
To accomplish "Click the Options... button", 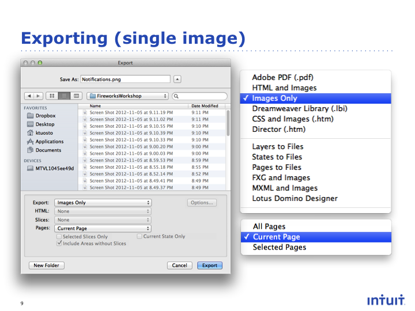I will coord(202,203).
